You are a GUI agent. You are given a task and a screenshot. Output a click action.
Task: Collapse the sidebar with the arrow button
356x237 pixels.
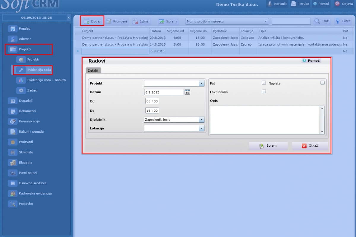(x=69, y=18)
